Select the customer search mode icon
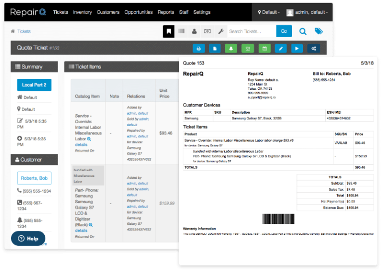 tap(194, 31)
